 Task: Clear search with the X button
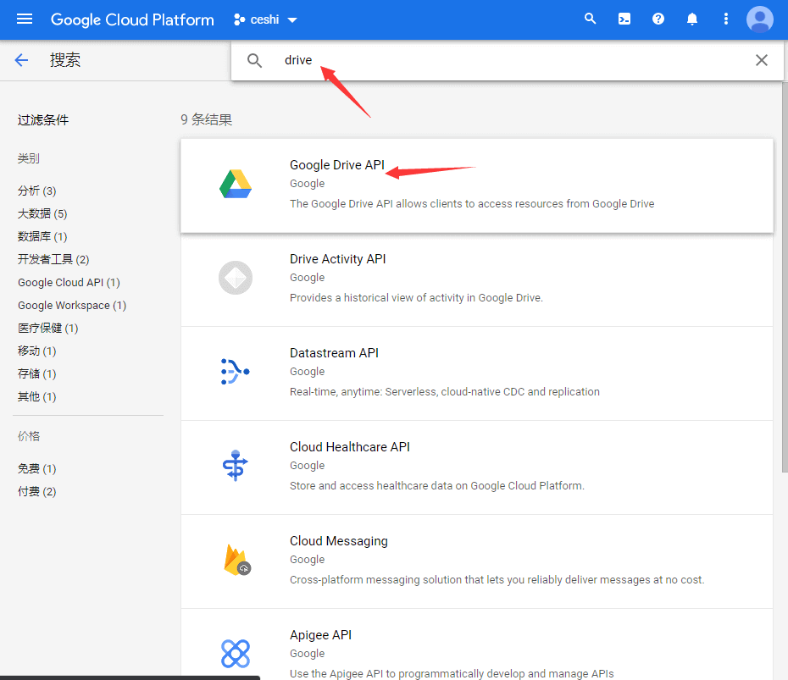(x=761, y=60)
